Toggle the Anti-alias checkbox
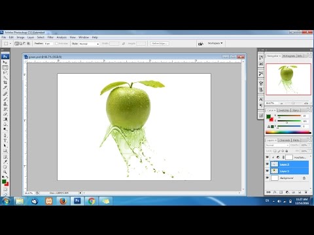 click(x=56, y=44)
